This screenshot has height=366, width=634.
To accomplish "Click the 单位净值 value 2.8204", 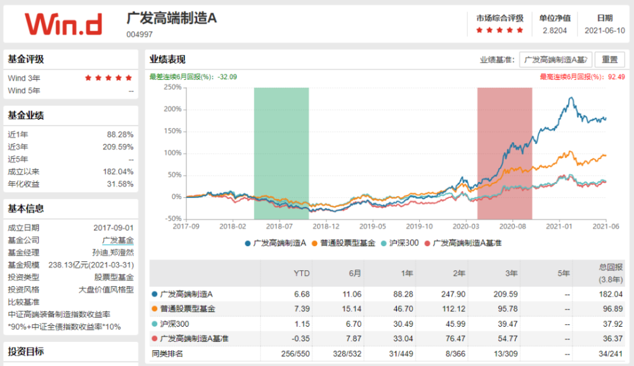I will [x=555, y=30].
